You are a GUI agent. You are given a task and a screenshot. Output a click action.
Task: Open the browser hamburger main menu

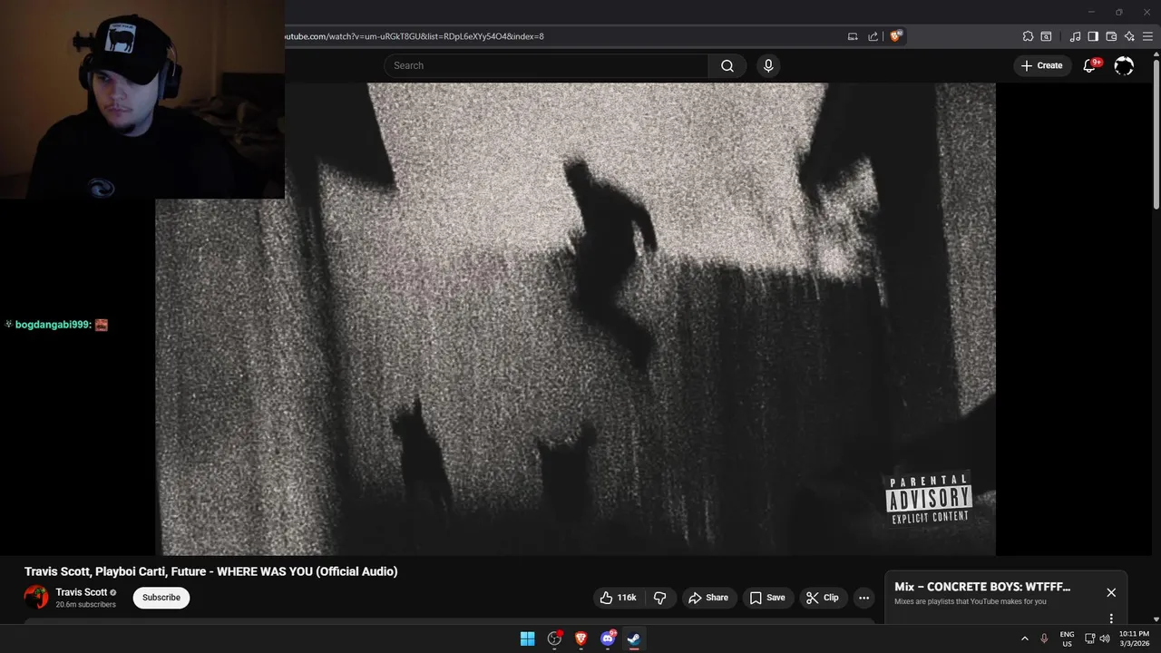tap(1147, 36)
